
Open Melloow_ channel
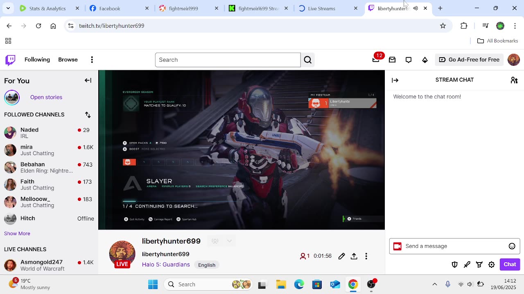point(49,202)
